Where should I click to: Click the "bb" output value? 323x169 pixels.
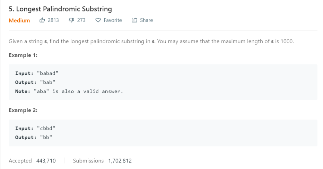pyautogui.click(x=46, y=137)
